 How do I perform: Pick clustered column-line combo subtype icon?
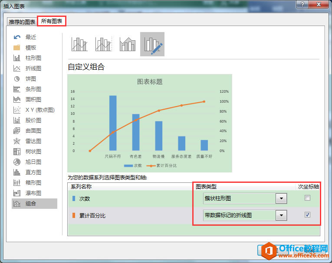coord(79,44)
